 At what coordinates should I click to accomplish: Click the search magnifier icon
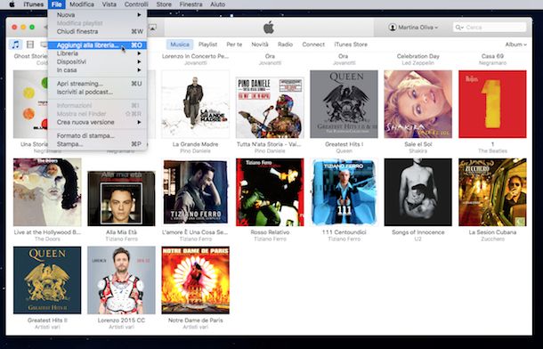pos(458,28)
